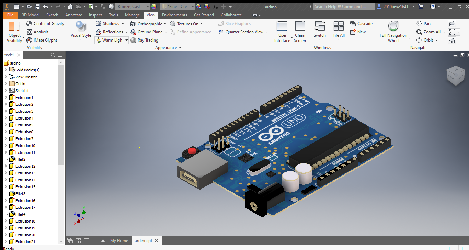Click the ViewCube in the viewport
The width and height of the screenshot is (469, 250).
pos(455,75)
